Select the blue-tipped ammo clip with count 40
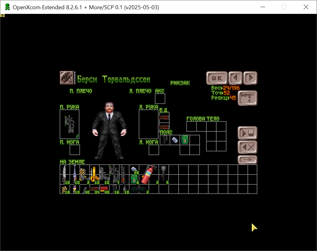 tap(85, 191)
